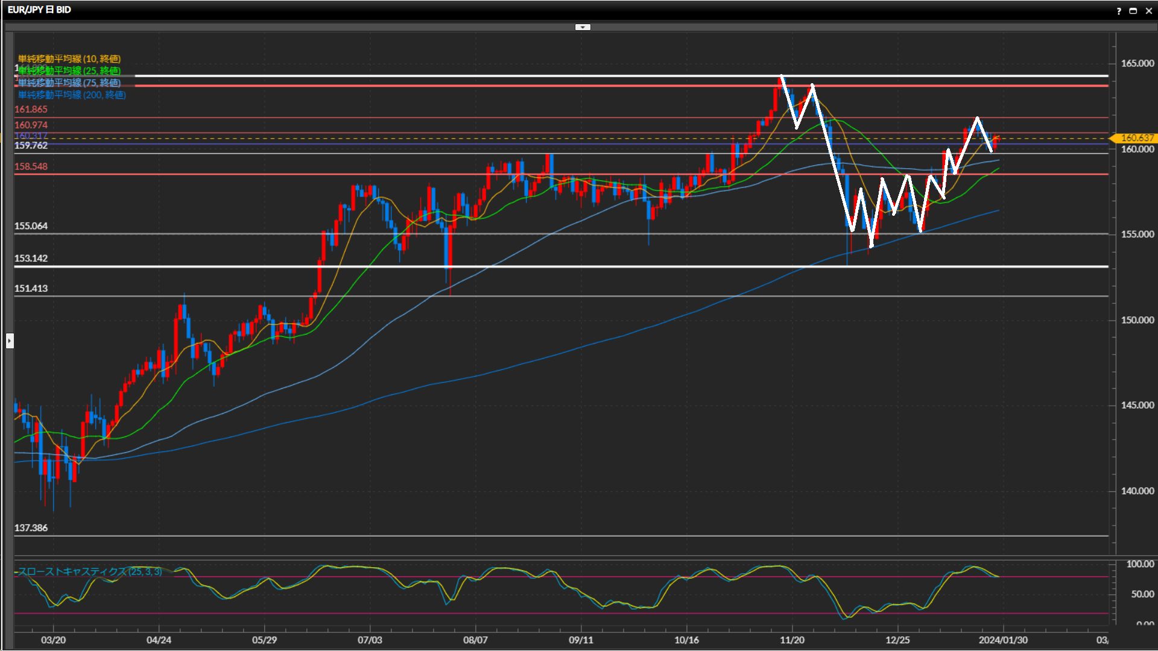Select the 25-period green moving average label
Screen dimensions: 1158x651
click(x=69, y=71)
